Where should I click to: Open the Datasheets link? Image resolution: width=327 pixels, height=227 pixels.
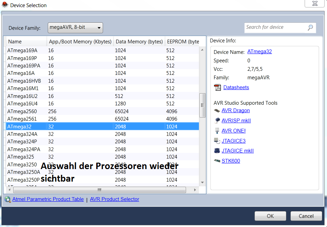[x=236, y=87]
